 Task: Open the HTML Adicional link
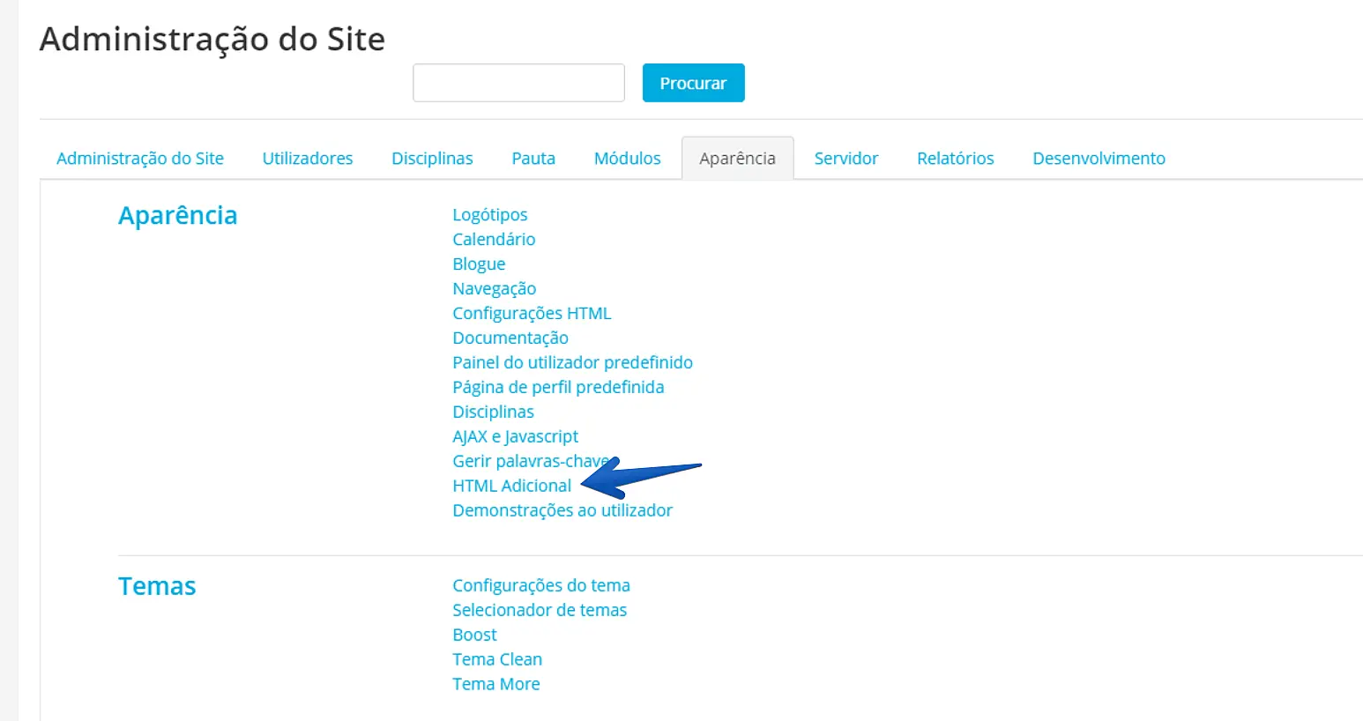[511, 486]
